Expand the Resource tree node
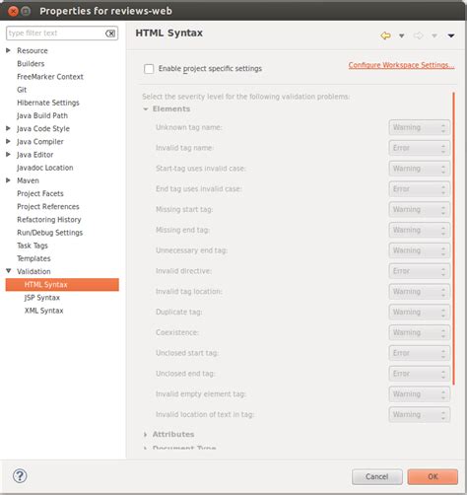 coord(9,50)
